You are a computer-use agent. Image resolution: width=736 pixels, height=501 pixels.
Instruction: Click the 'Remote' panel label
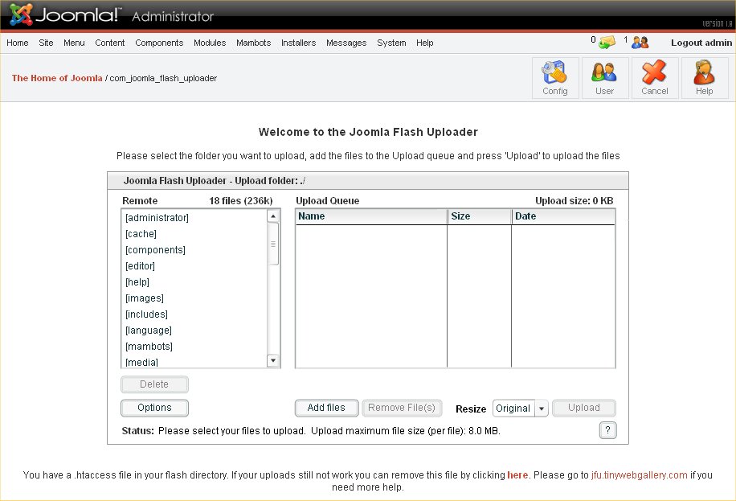coord(140,201)
